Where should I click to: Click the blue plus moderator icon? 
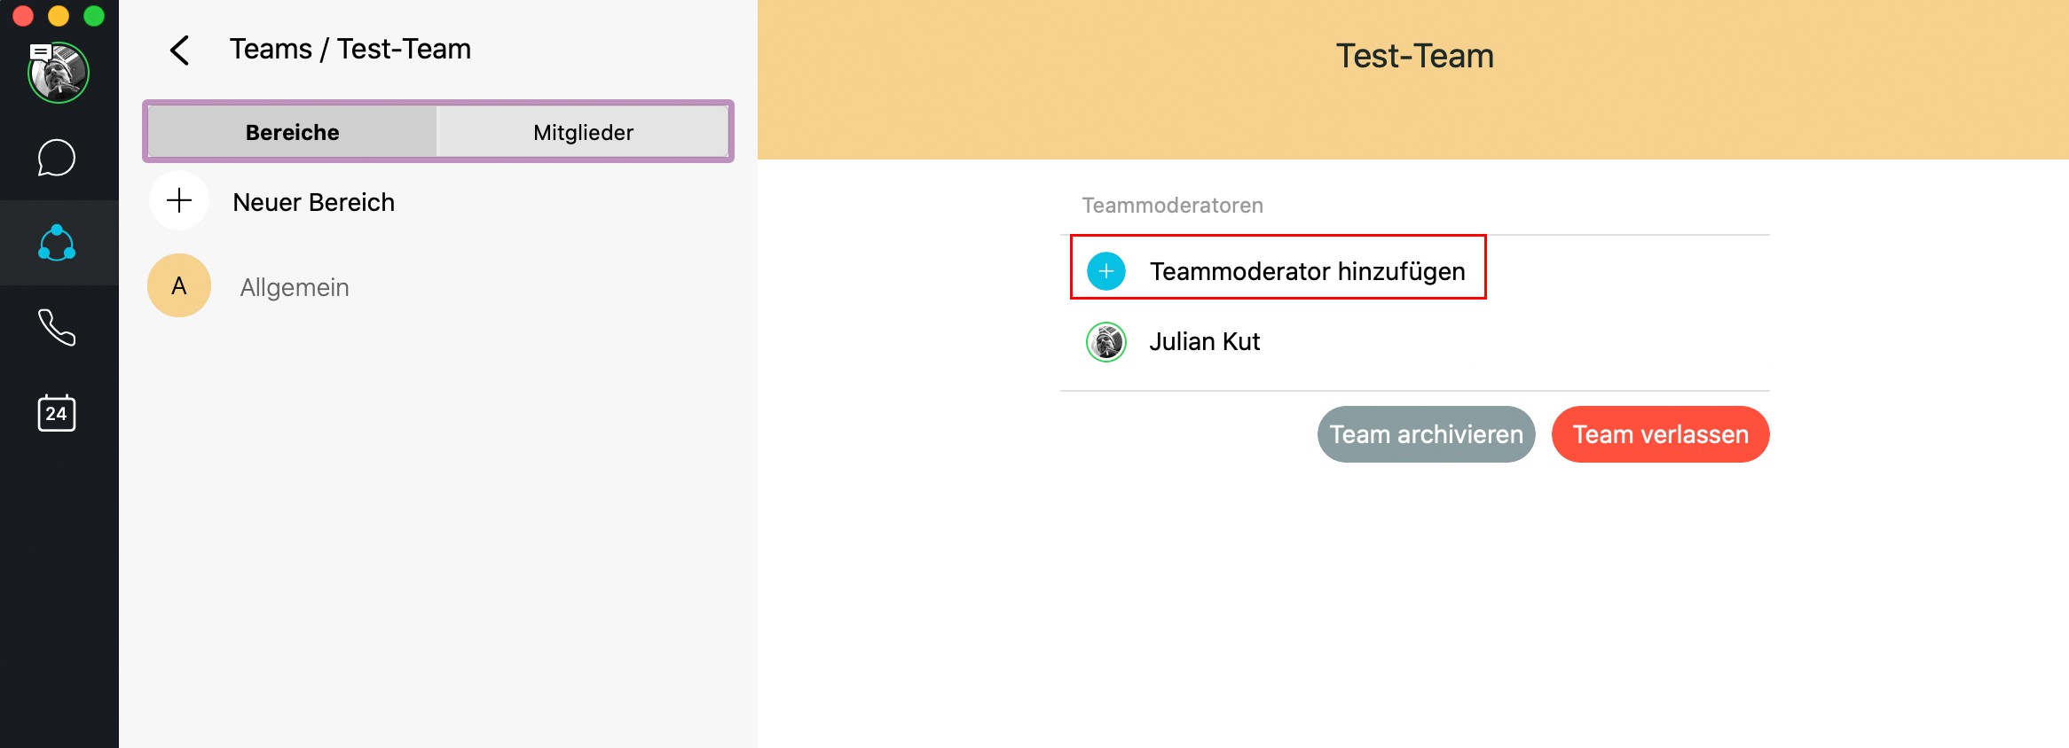pos(1106,271)
